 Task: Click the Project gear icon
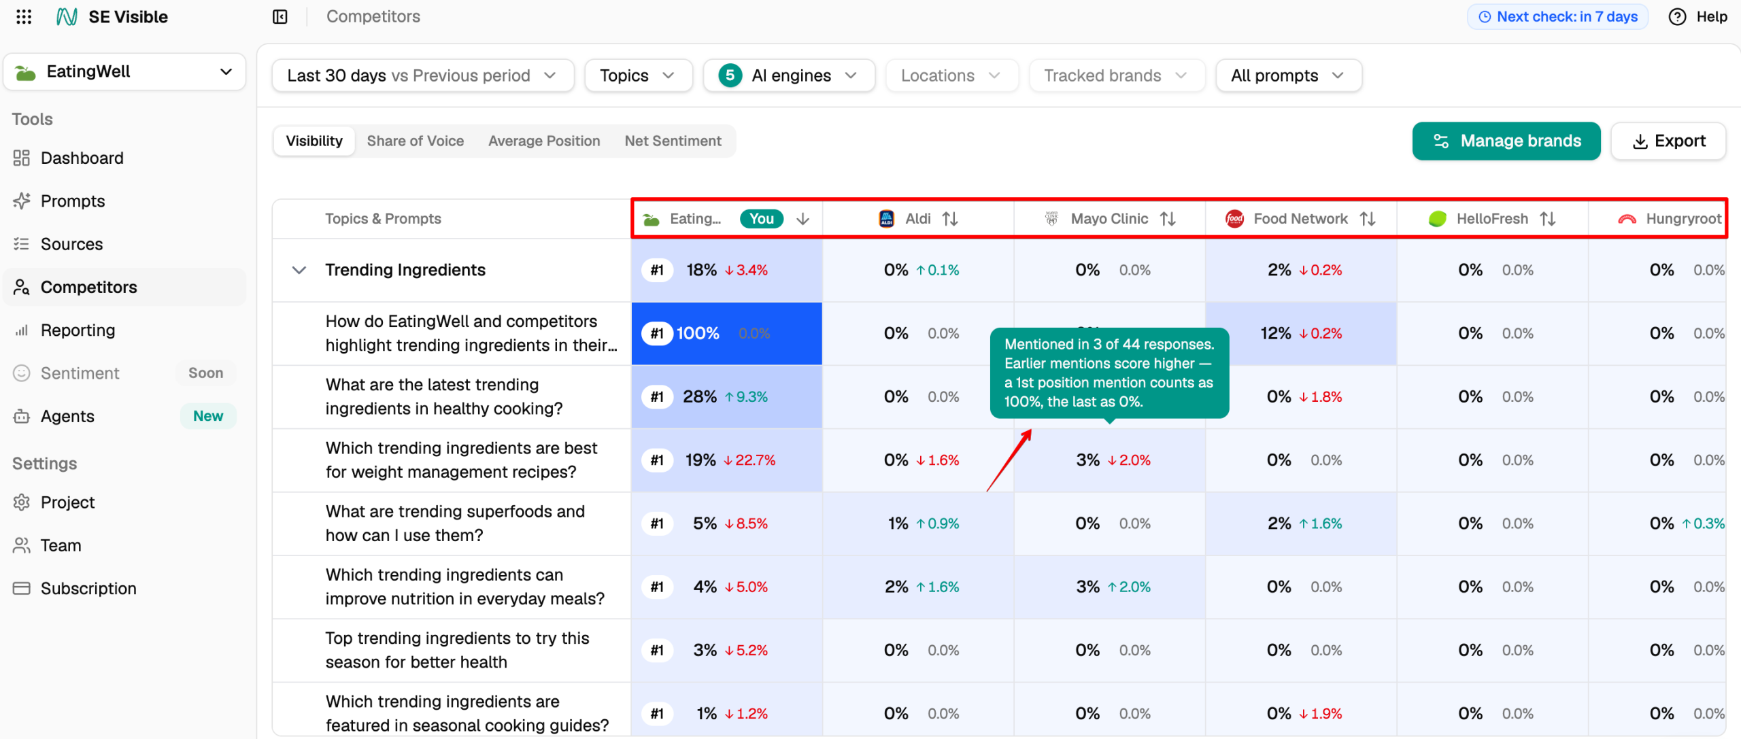coord(22,502)
